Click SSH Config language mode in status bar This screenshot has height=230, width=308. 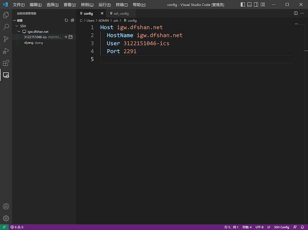281,227
